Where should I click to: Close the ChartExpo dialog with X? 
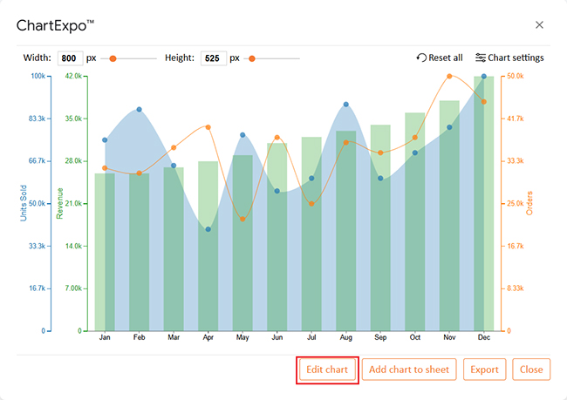coord(539,25)
